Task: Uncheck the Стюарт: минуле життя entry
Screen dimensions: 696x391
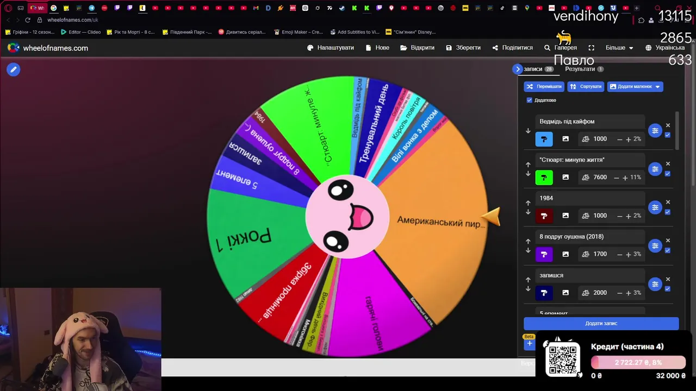Action: click(668, 174)
